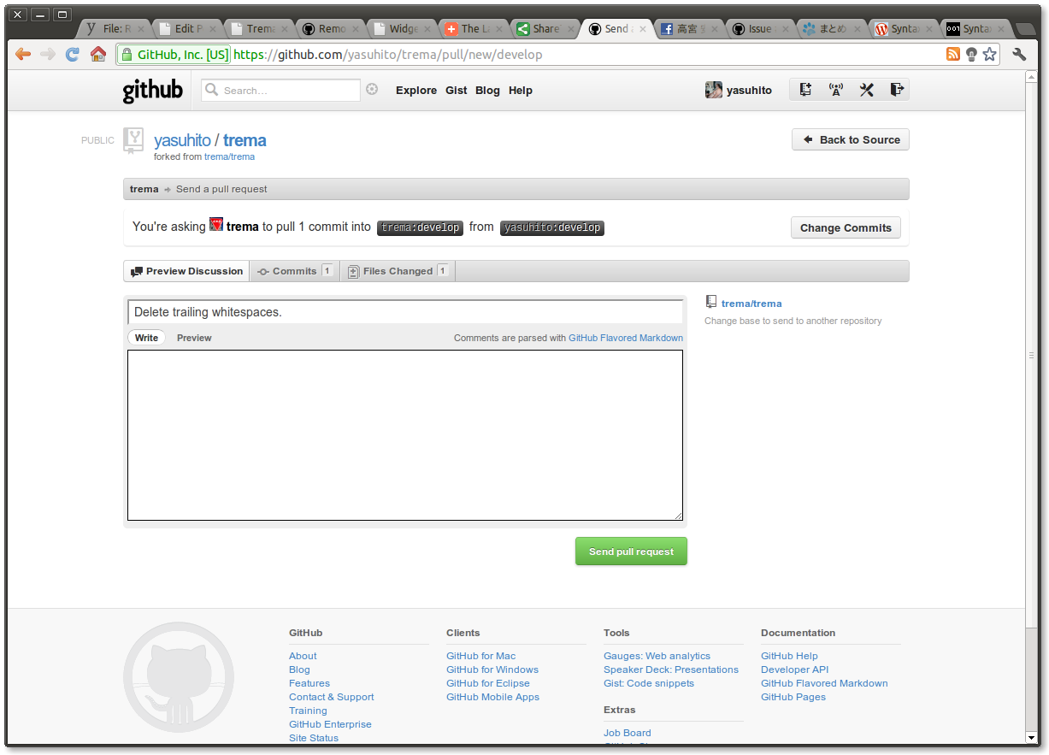1049x755 pixels.
Task: Switch to the 'Issue' browser tab
Action: pos(760,29)
